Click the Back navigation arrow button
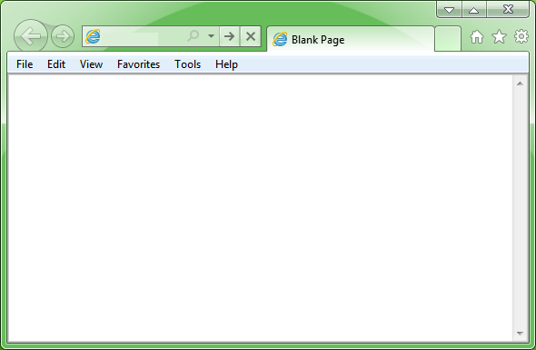This screenshot has height=350, width=536. click(x=30, y=36)
